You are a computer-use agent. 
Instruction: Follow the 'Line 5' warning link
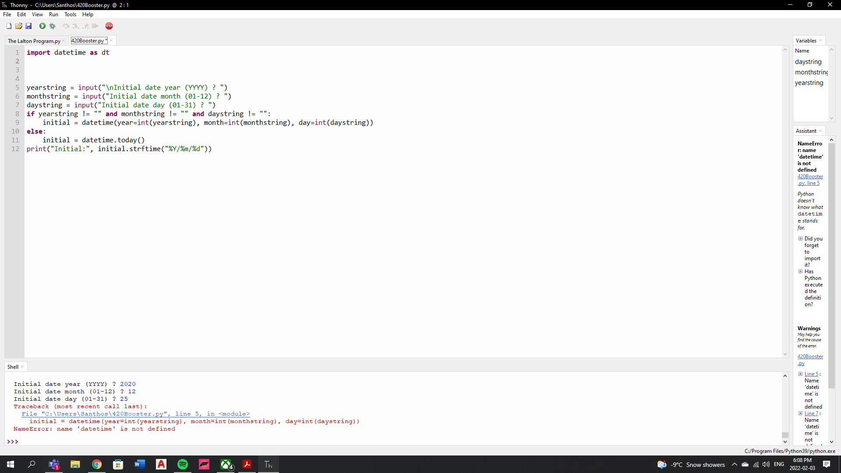pyautogui.click(x=811, y=374)
